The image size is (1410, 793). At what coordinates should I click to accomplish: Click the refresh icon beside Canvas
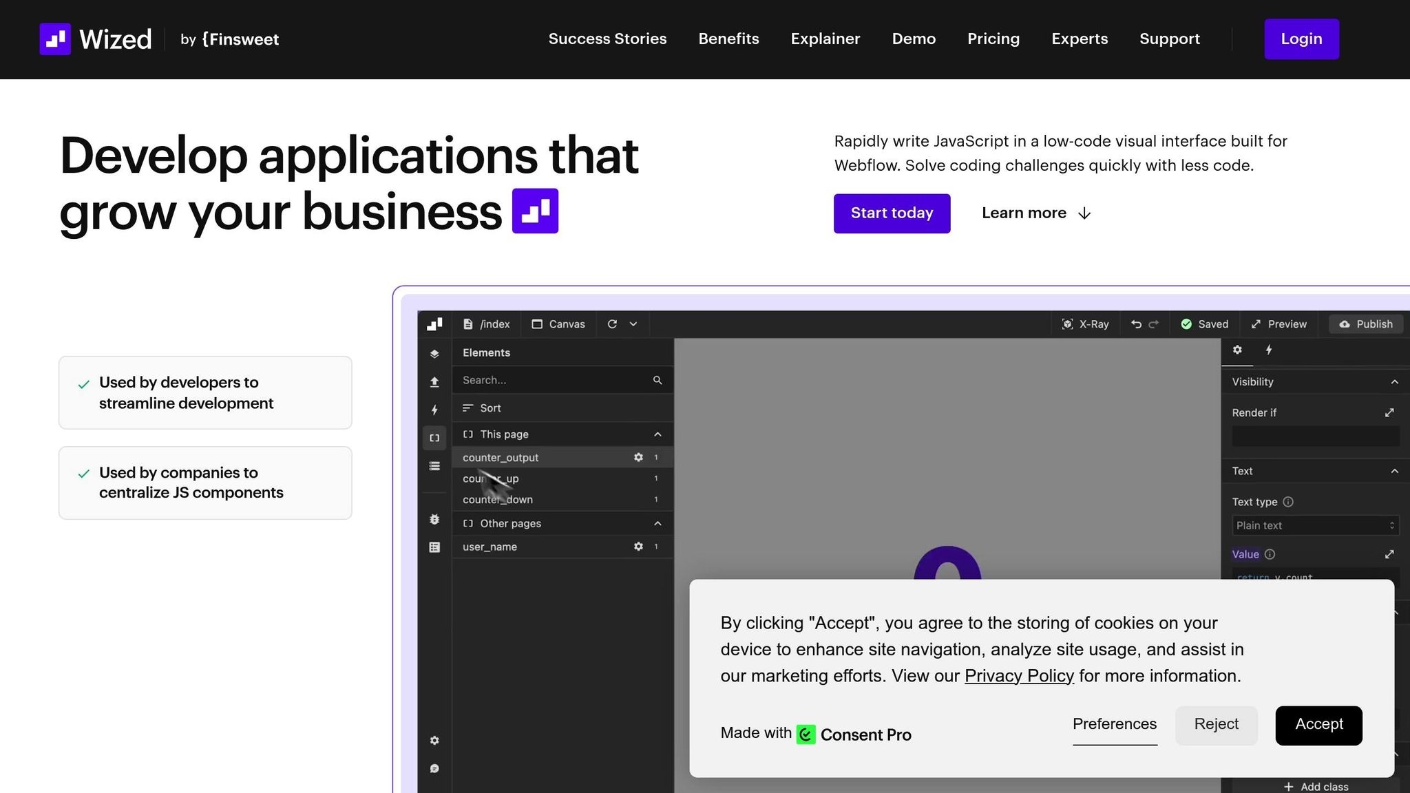[612, 324]
